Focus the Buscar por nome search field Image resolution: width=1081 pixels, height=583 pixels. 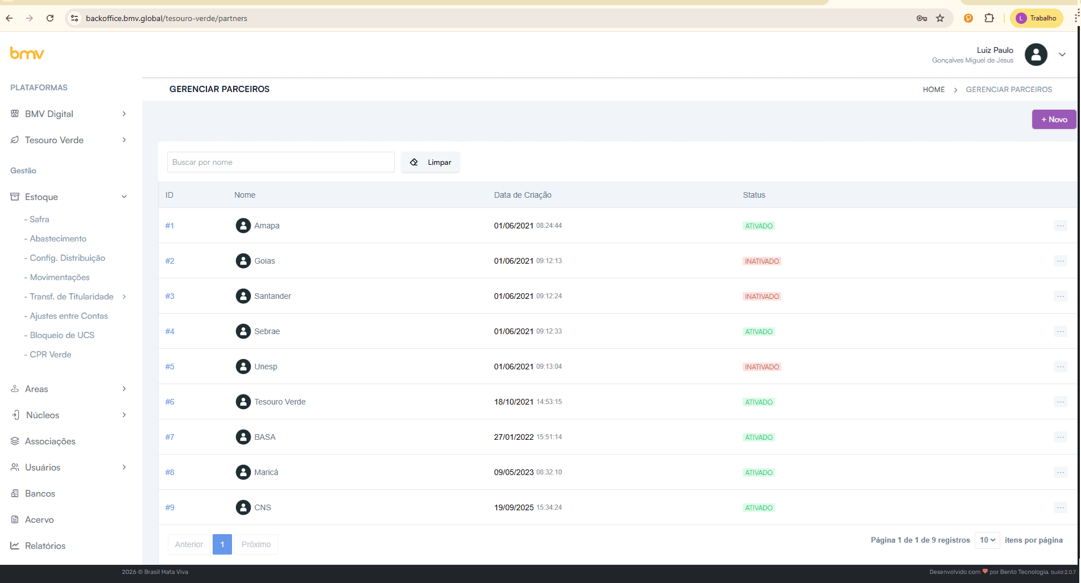point(280,162)
